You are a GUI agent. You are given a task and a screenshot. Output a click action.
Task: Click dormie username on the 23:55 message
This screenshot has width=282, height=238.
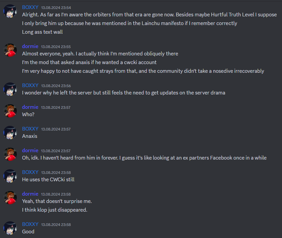[x=30, y=46]
